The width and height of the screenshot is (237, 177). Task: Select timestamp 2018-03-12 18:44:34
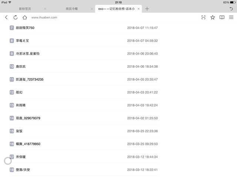point(142,157)
